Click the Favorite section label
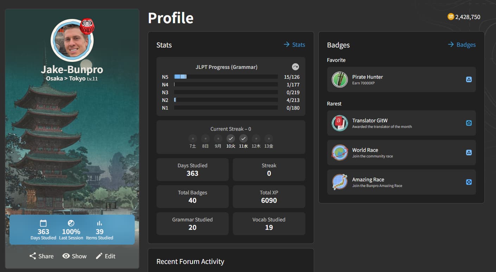 [336, 60]
